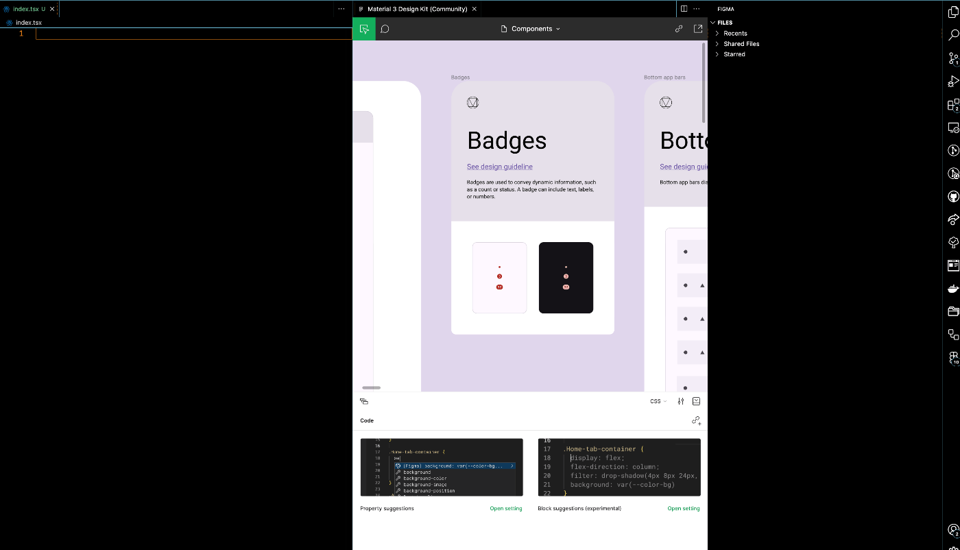Open in Figma external link icon
Image resolution: width=960 pixels, height=550 pixels.
[x=698, y=29]
